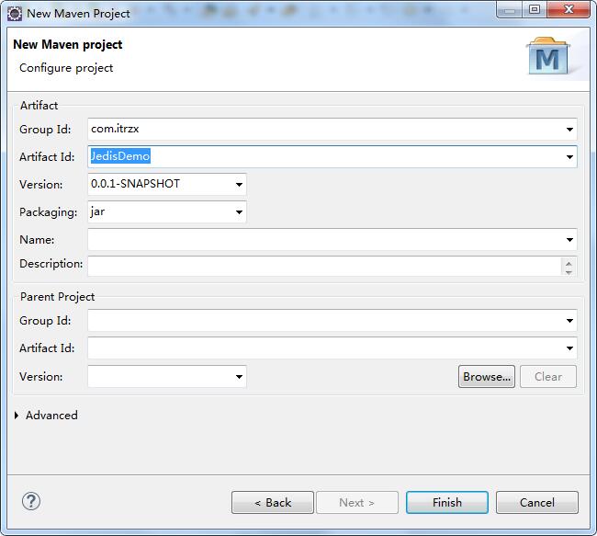Close the New Maven Project window

(569, 9)
